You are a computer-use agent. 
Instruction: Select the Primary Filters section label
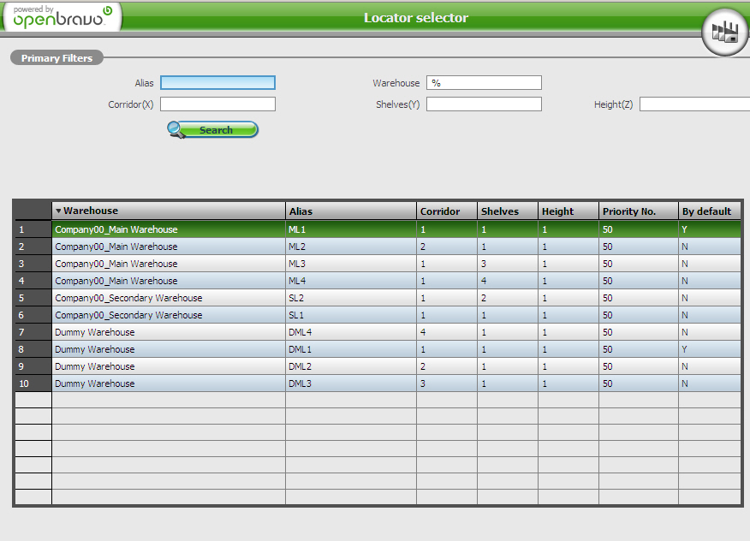pos(57,58)
